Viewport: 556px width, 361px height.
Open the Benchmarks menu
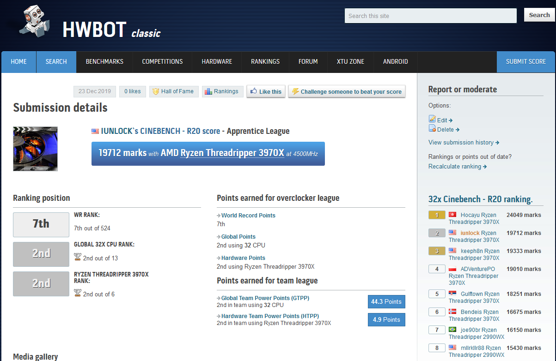(x=104, y=61)
